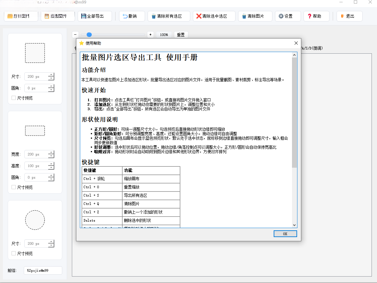
Task: Click the 形状使用说明 heading
Action: click(100, 119)
